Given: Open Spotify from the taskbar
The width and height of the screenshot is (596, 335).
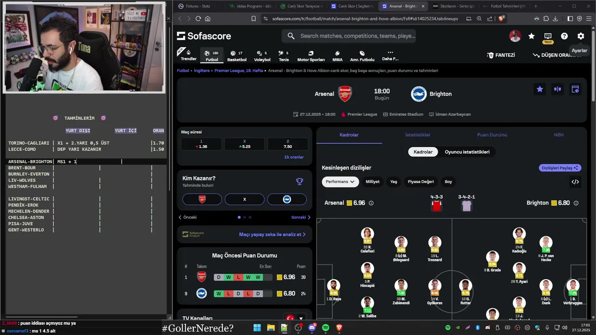Looking at the screenshot, I should [x=325, y=328].
